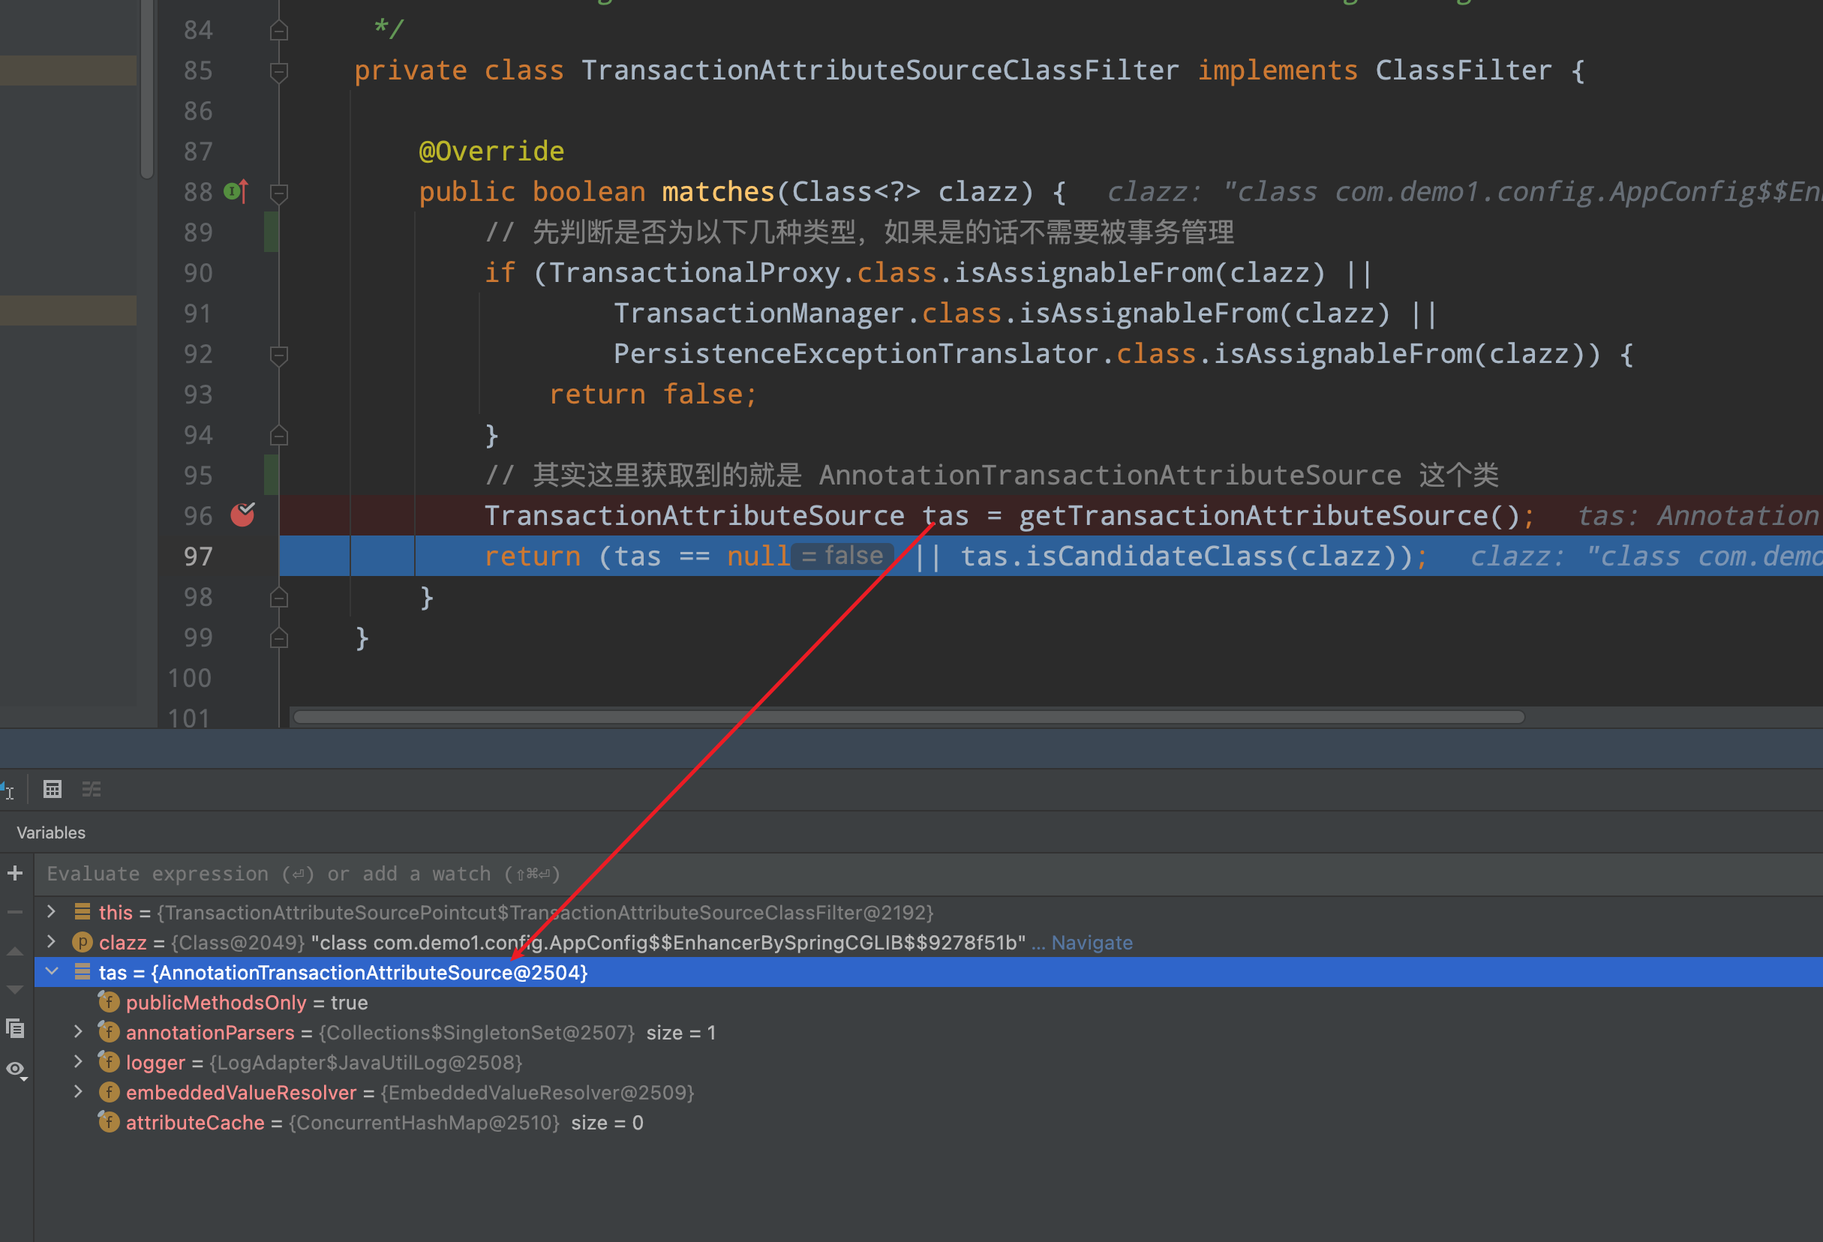
Task: Click the copy stack icon in Variables sidebar
Action: tap(16, 1028)
